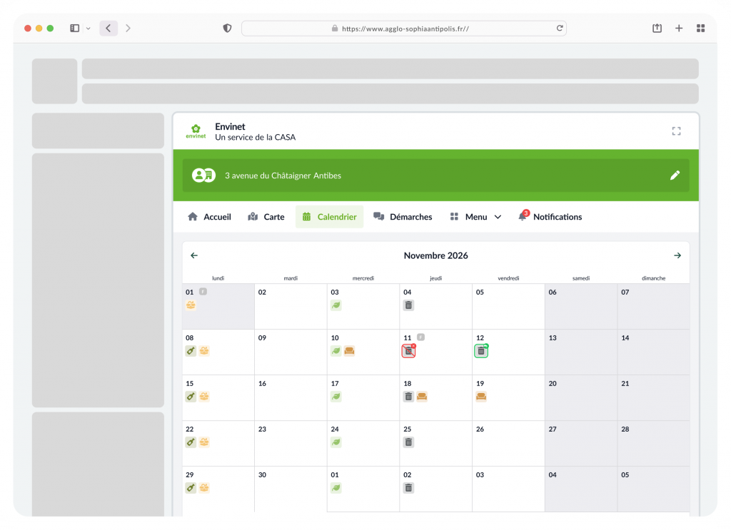Select the bulky furniture pickup icon on November 10

click(x=348, y=350)
